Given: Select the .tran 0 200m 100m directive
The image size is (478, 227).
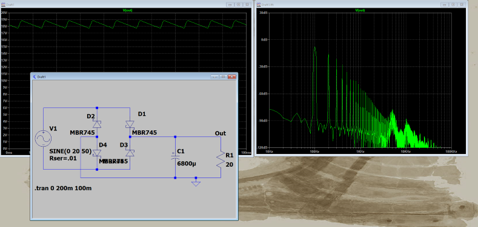Looking at the screenshot, I should (63, 188).
